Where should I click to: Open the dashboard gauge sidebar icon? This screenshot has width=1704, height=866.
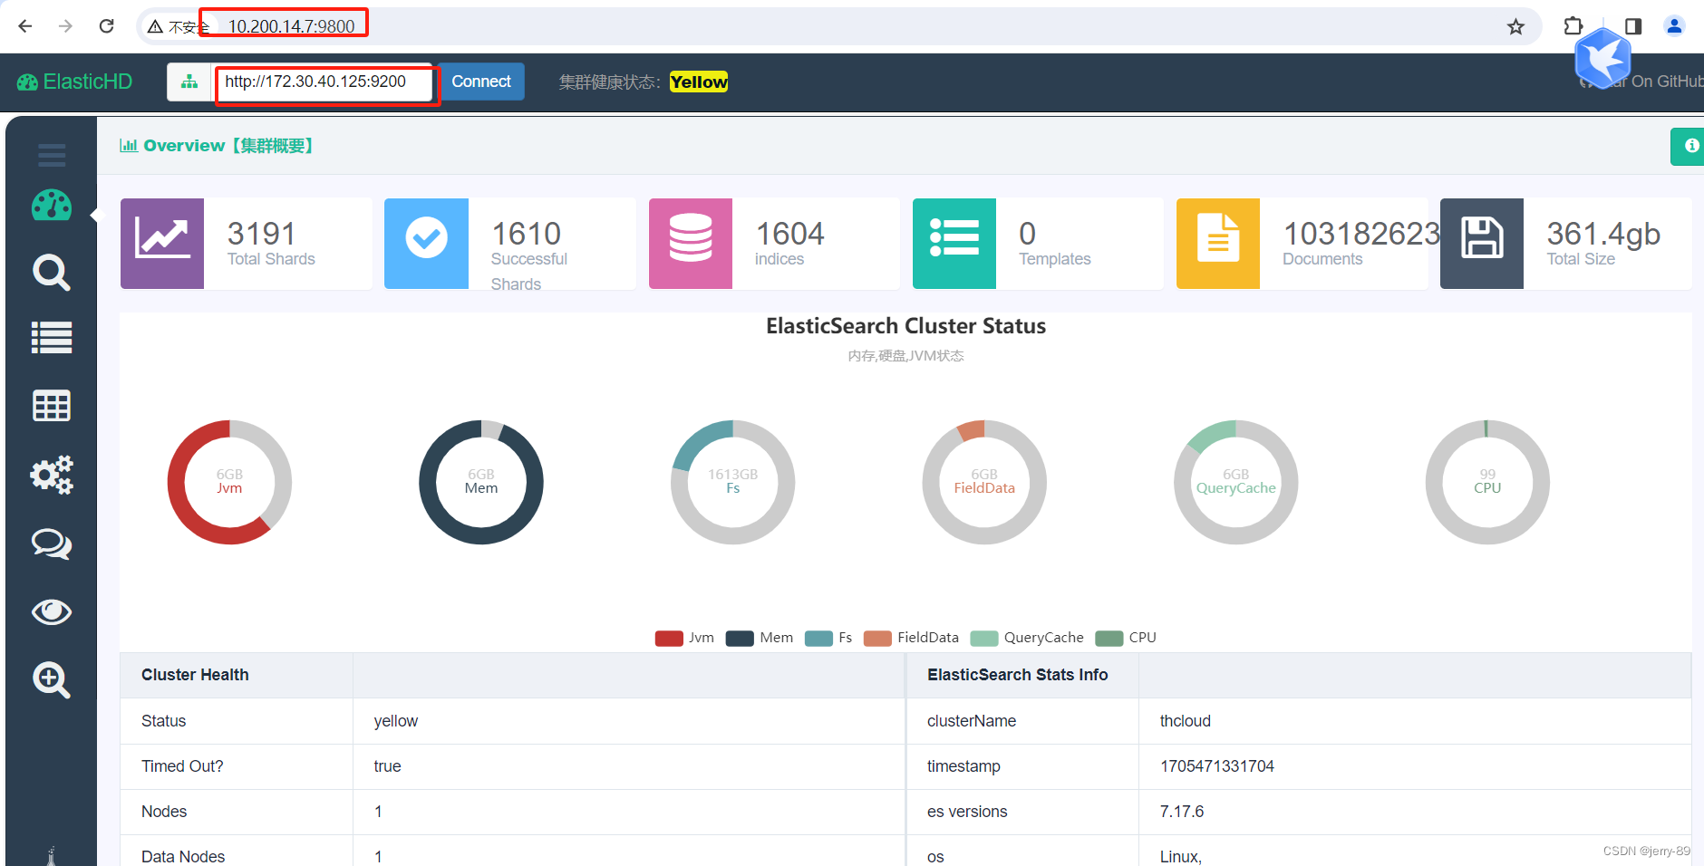pyautogui.click(x=52, y=205)
